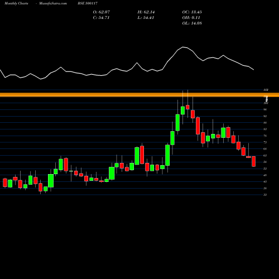279x279 pixels.
Task: Click the 92 price axis label
Action: click(x=265, y=116)
